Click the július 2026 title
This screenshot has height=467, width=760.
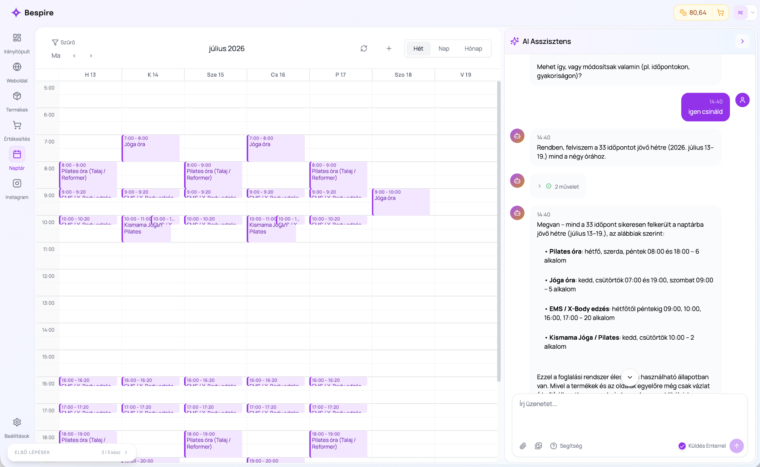[226, 49]
